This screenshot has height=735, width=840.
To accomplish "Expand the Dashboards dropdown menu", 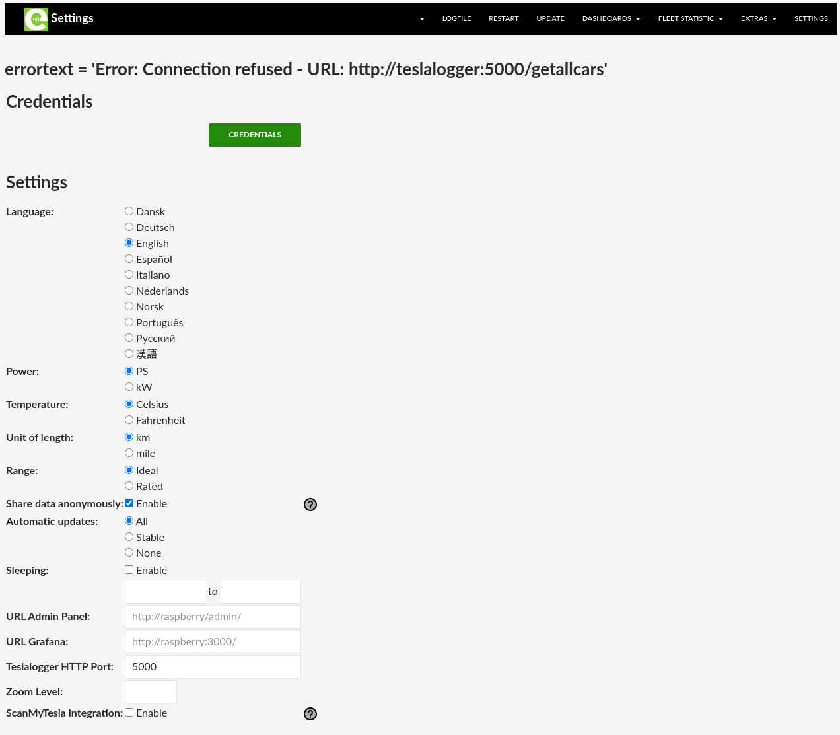I will tap(611, 18).
